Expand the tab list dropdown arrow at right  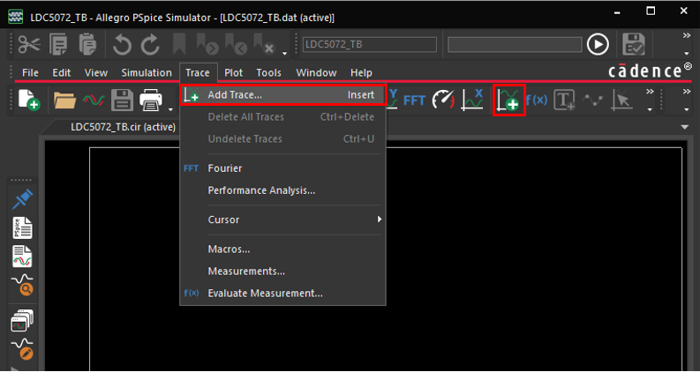click(684, 127)
